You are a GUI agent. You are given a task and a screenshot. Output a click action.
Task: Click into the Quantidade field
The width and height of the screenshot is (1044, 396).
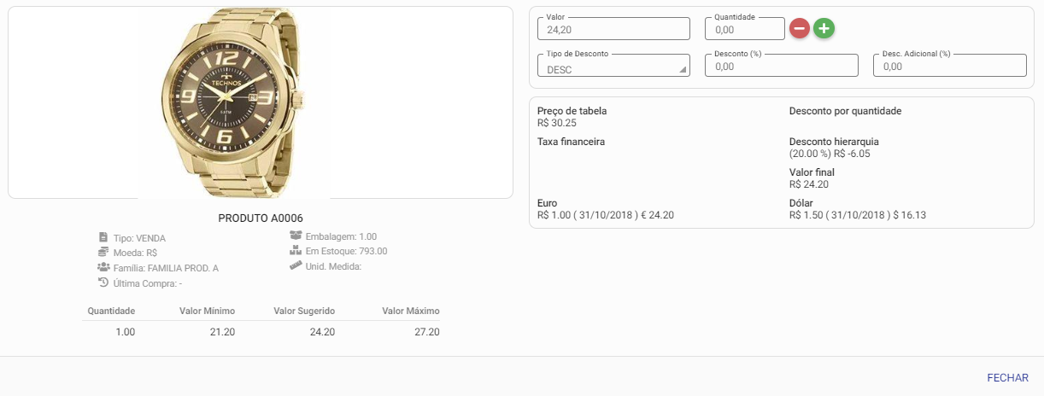(743, 29)
